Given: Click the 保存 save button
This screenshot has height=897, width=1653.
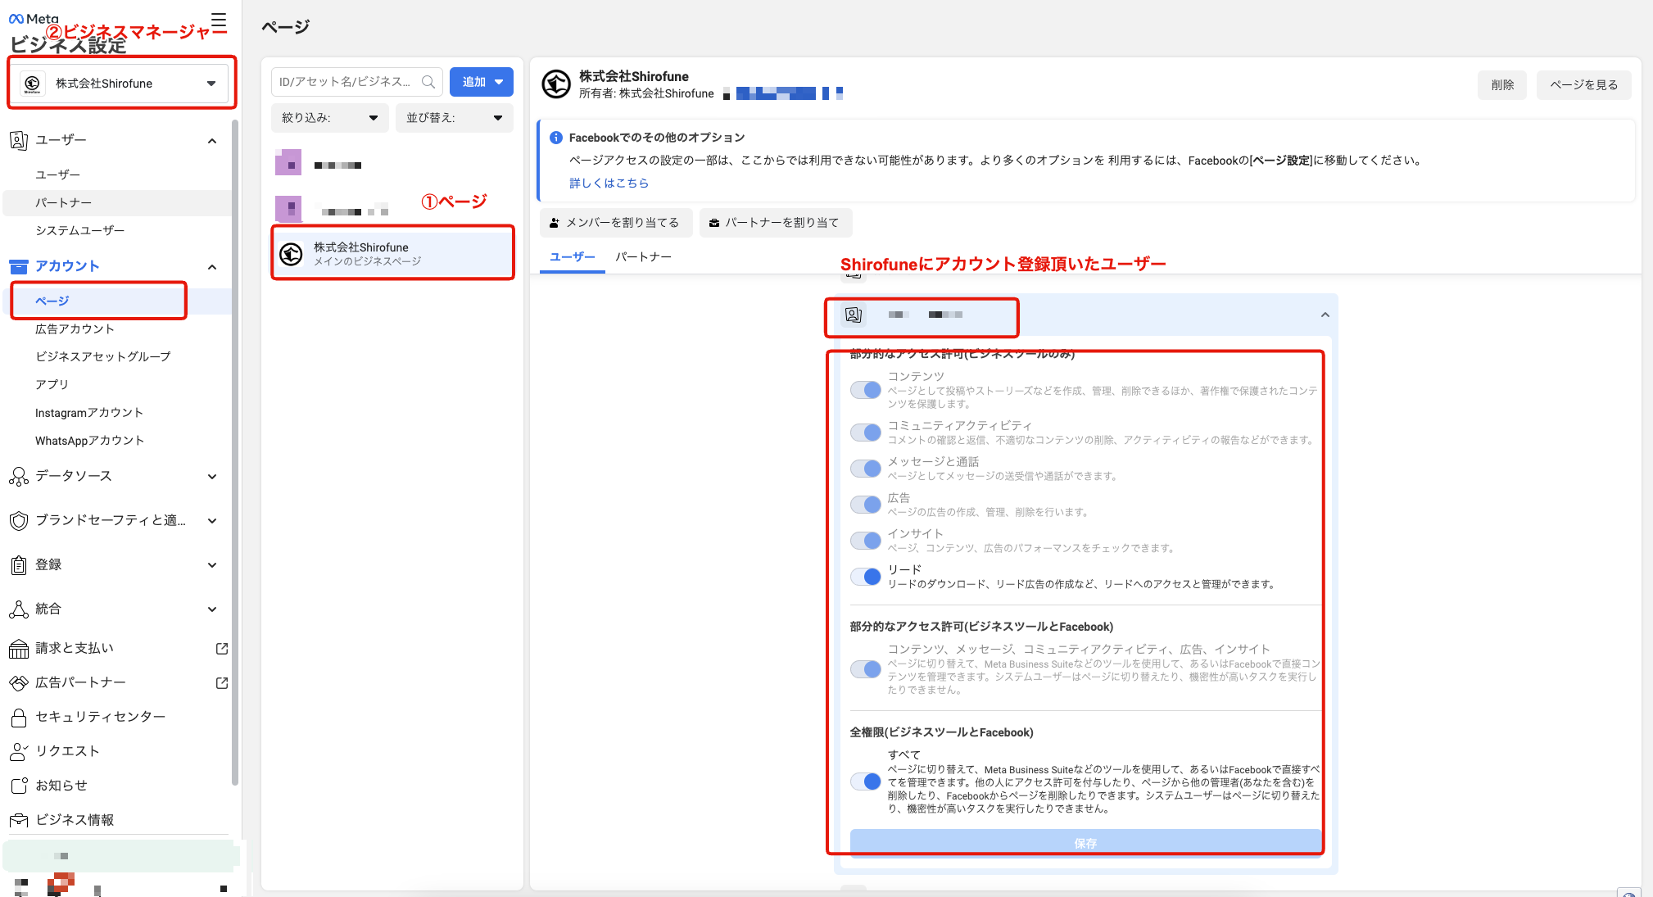Looking at the screenshot, I should coord(1085,843).
